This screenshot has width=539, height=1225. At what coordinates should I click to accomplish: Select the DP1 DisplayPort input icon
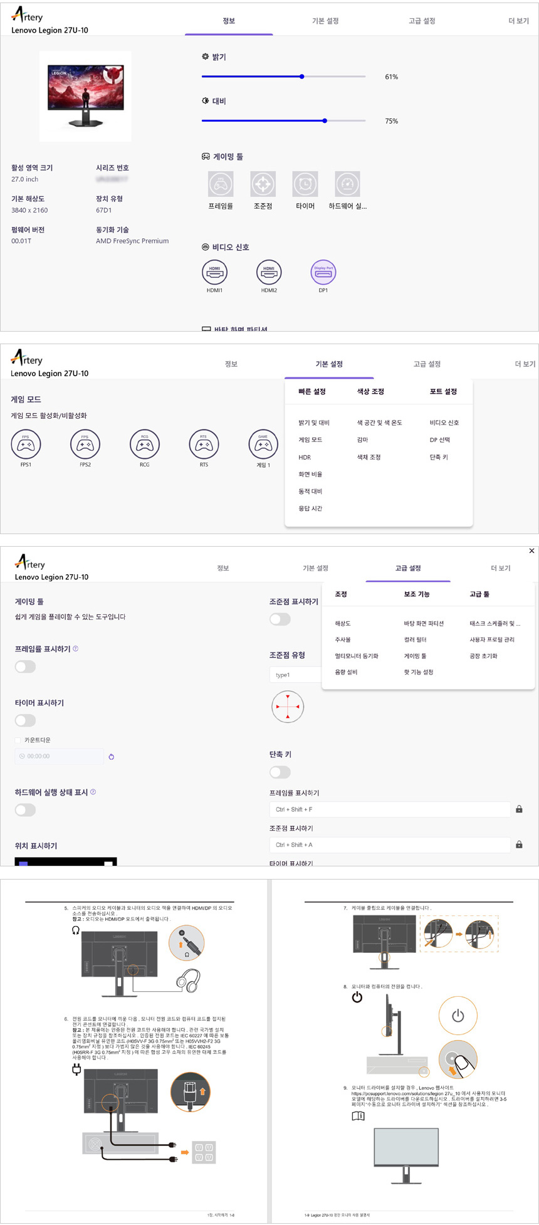[323, 273]
